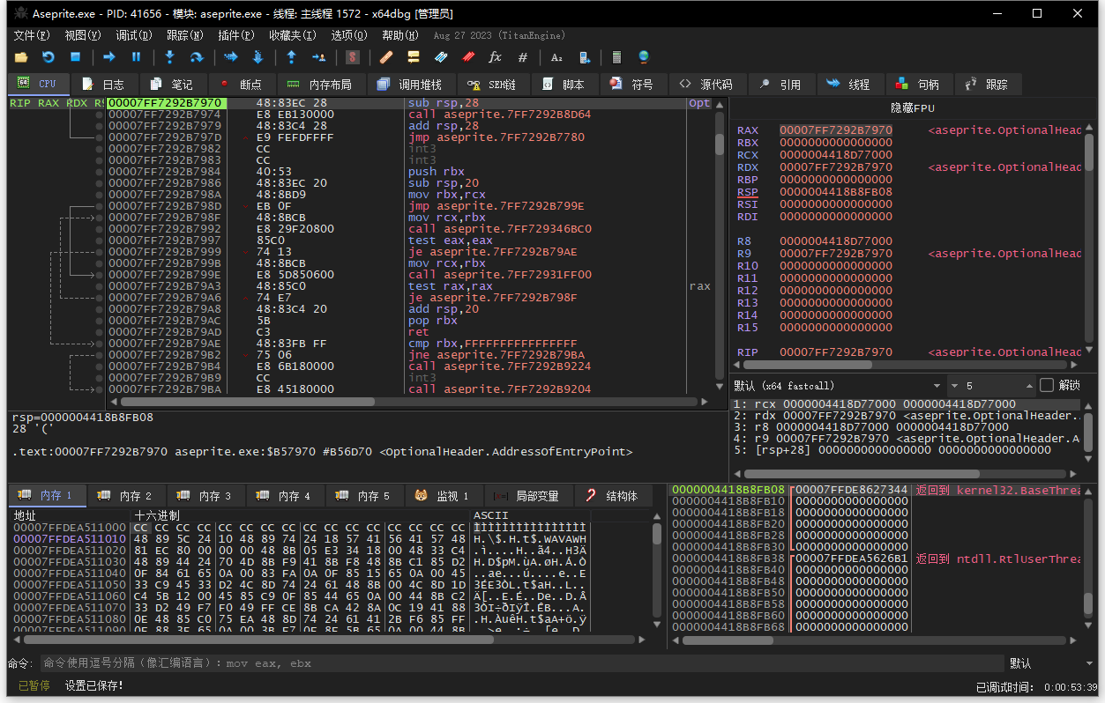Toggle the 解锁 checkbox

[1047, 385]
